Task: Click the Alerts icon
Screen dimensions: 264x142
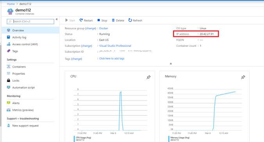Action: coord(9,103)
